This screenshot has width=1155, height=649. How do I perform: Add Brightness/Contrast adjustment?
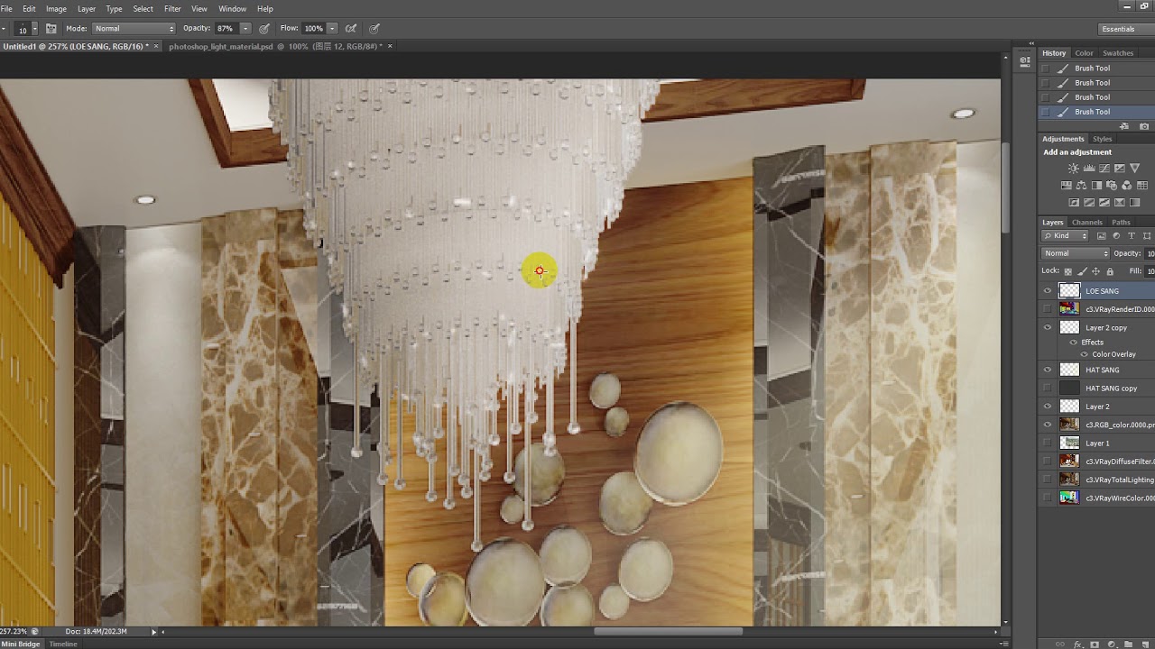tap(1073, 169)
